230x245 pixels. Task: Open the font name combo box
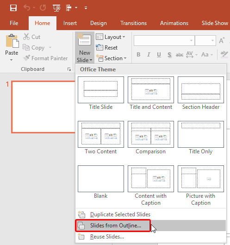[164, 40]
